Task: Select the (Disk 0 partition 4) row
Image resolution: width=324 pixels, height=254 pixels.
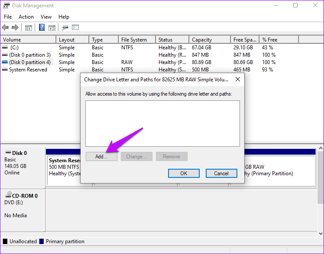Action: click(x=30, y=62)
